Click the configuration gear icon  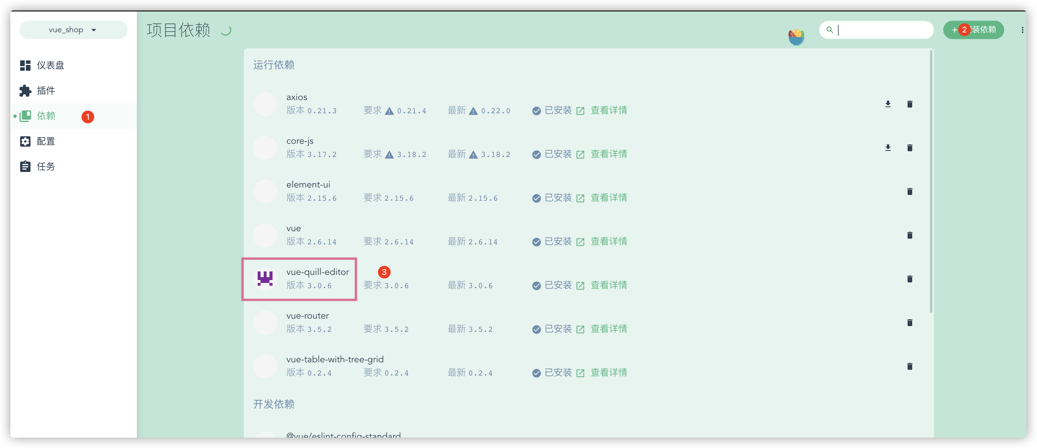point(25,141)
